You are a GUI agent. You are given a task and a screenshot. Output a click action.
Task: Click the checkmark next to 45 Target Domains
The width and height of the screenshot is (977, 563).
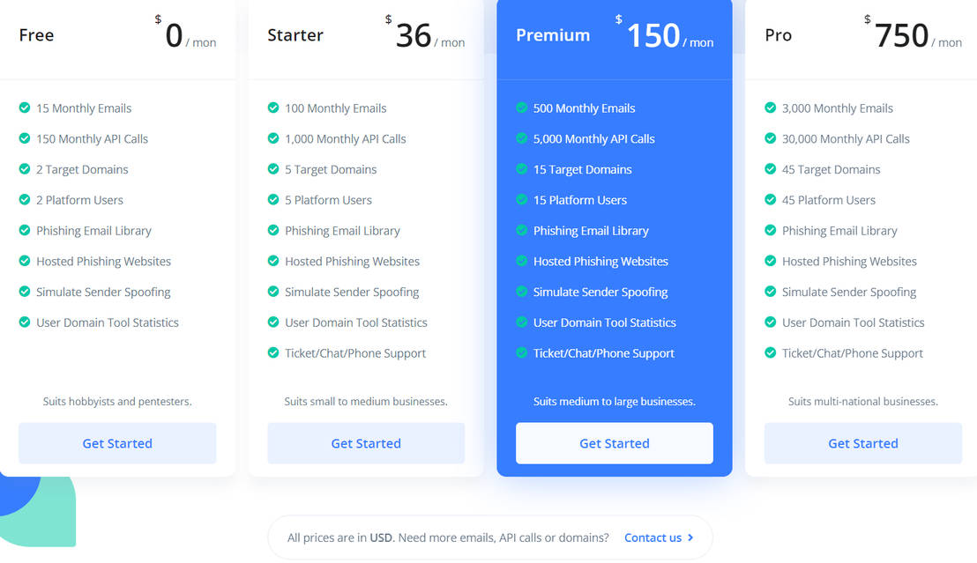[770, 169]
